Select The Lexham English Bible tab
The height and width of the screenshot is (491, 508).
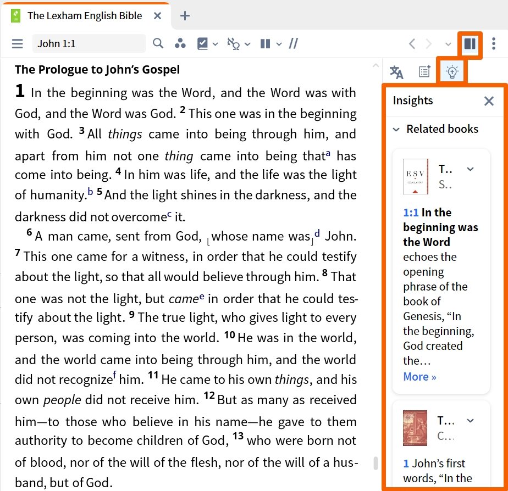(85, 15)
